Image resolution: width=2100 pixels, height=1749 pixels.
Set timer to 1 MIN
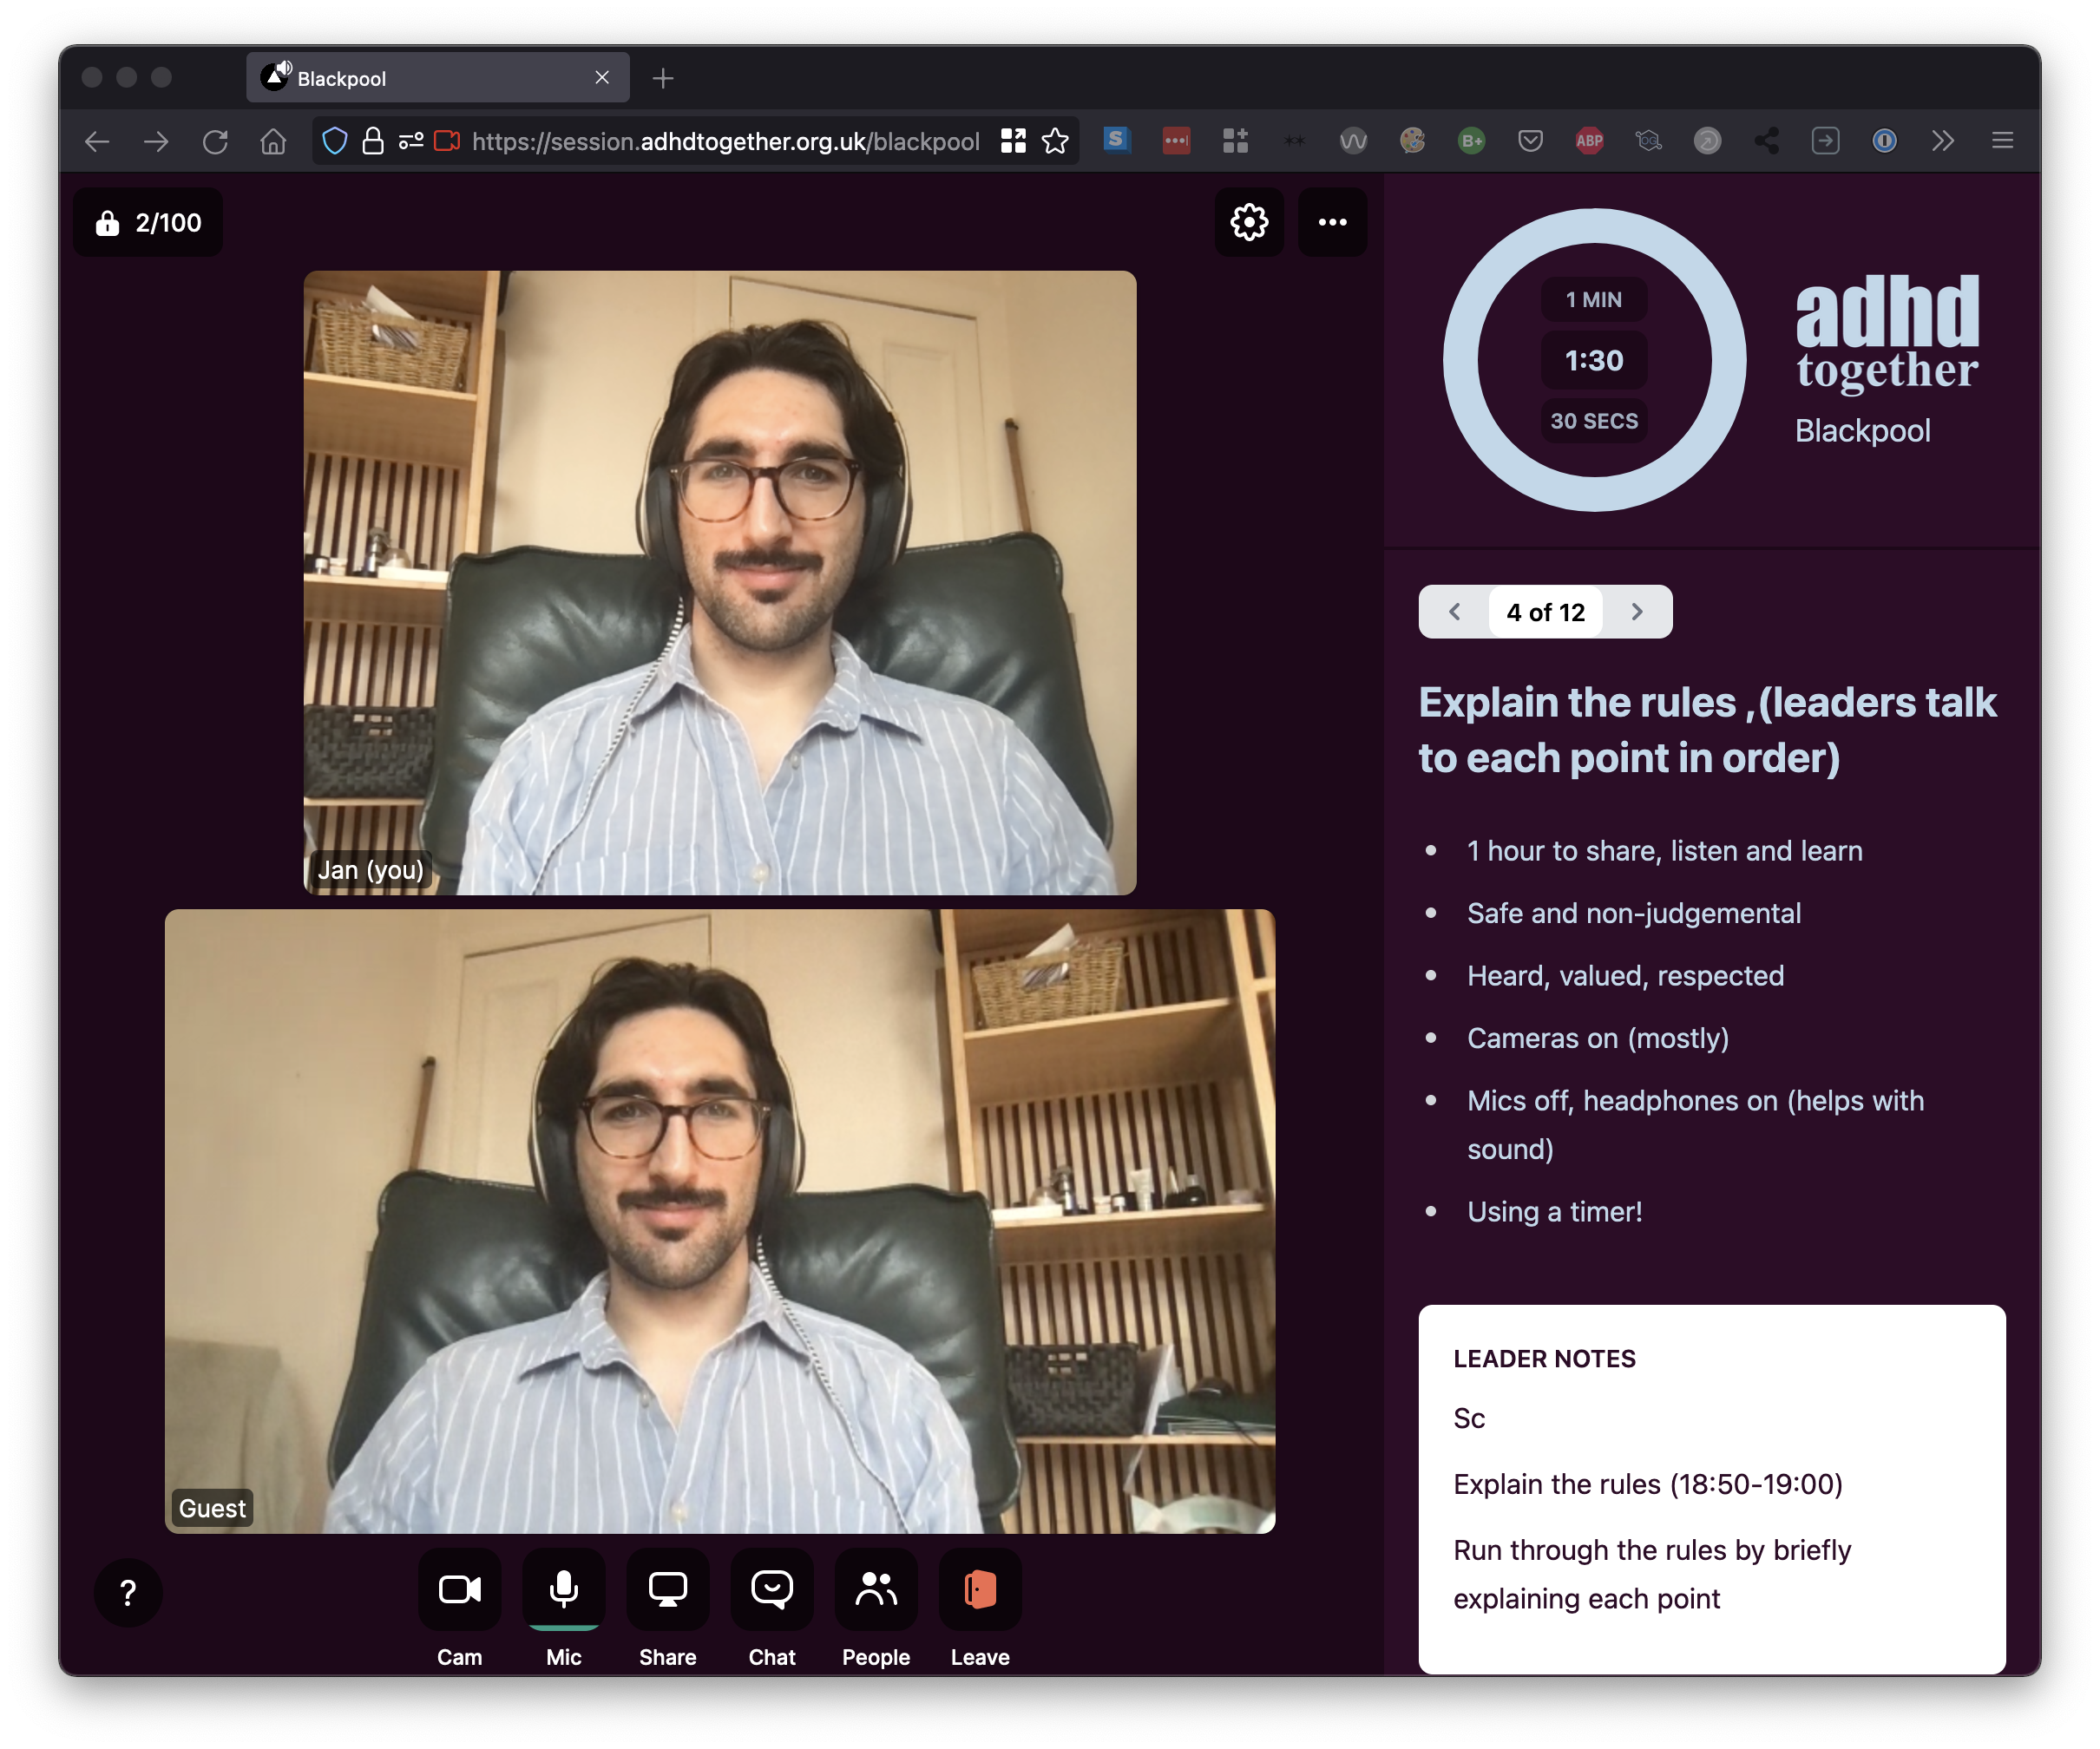(1593, 300)
